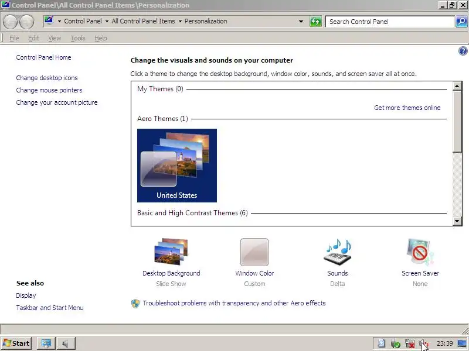Click All Control Panel Items breadcrumb
The width and height of the screenshot is (469, 351).
[x=143, y=21]
